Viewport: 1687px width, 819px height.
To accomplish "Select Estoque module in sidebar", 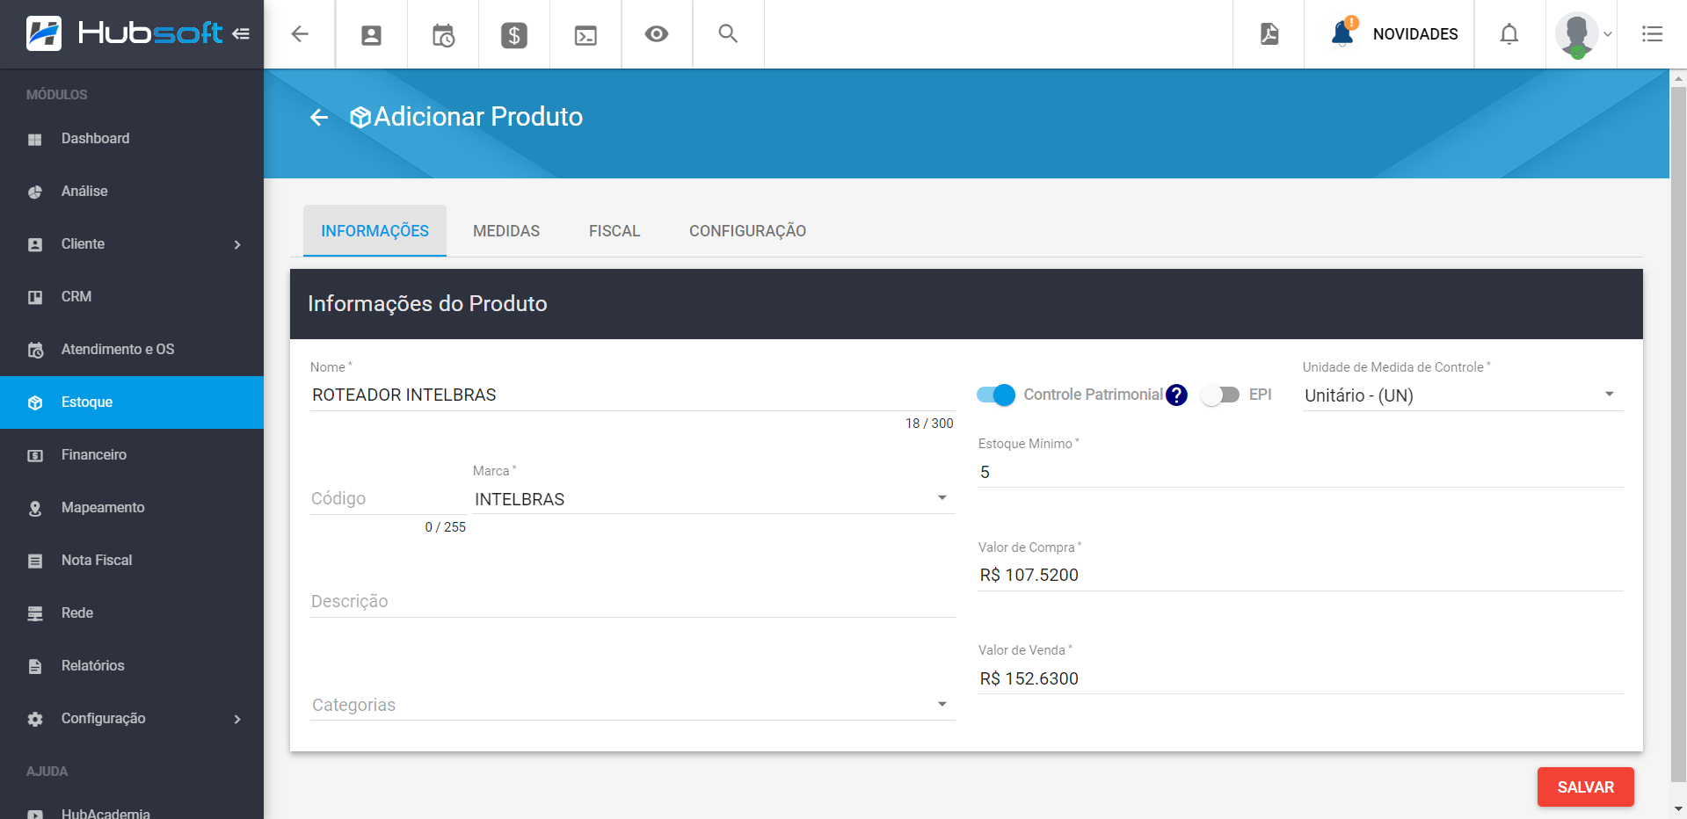I will point(132,402).
